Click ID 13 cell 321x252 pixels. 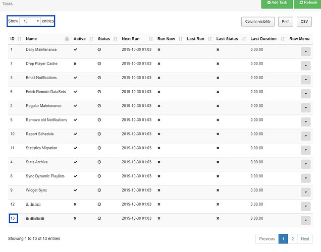point(13,218)
